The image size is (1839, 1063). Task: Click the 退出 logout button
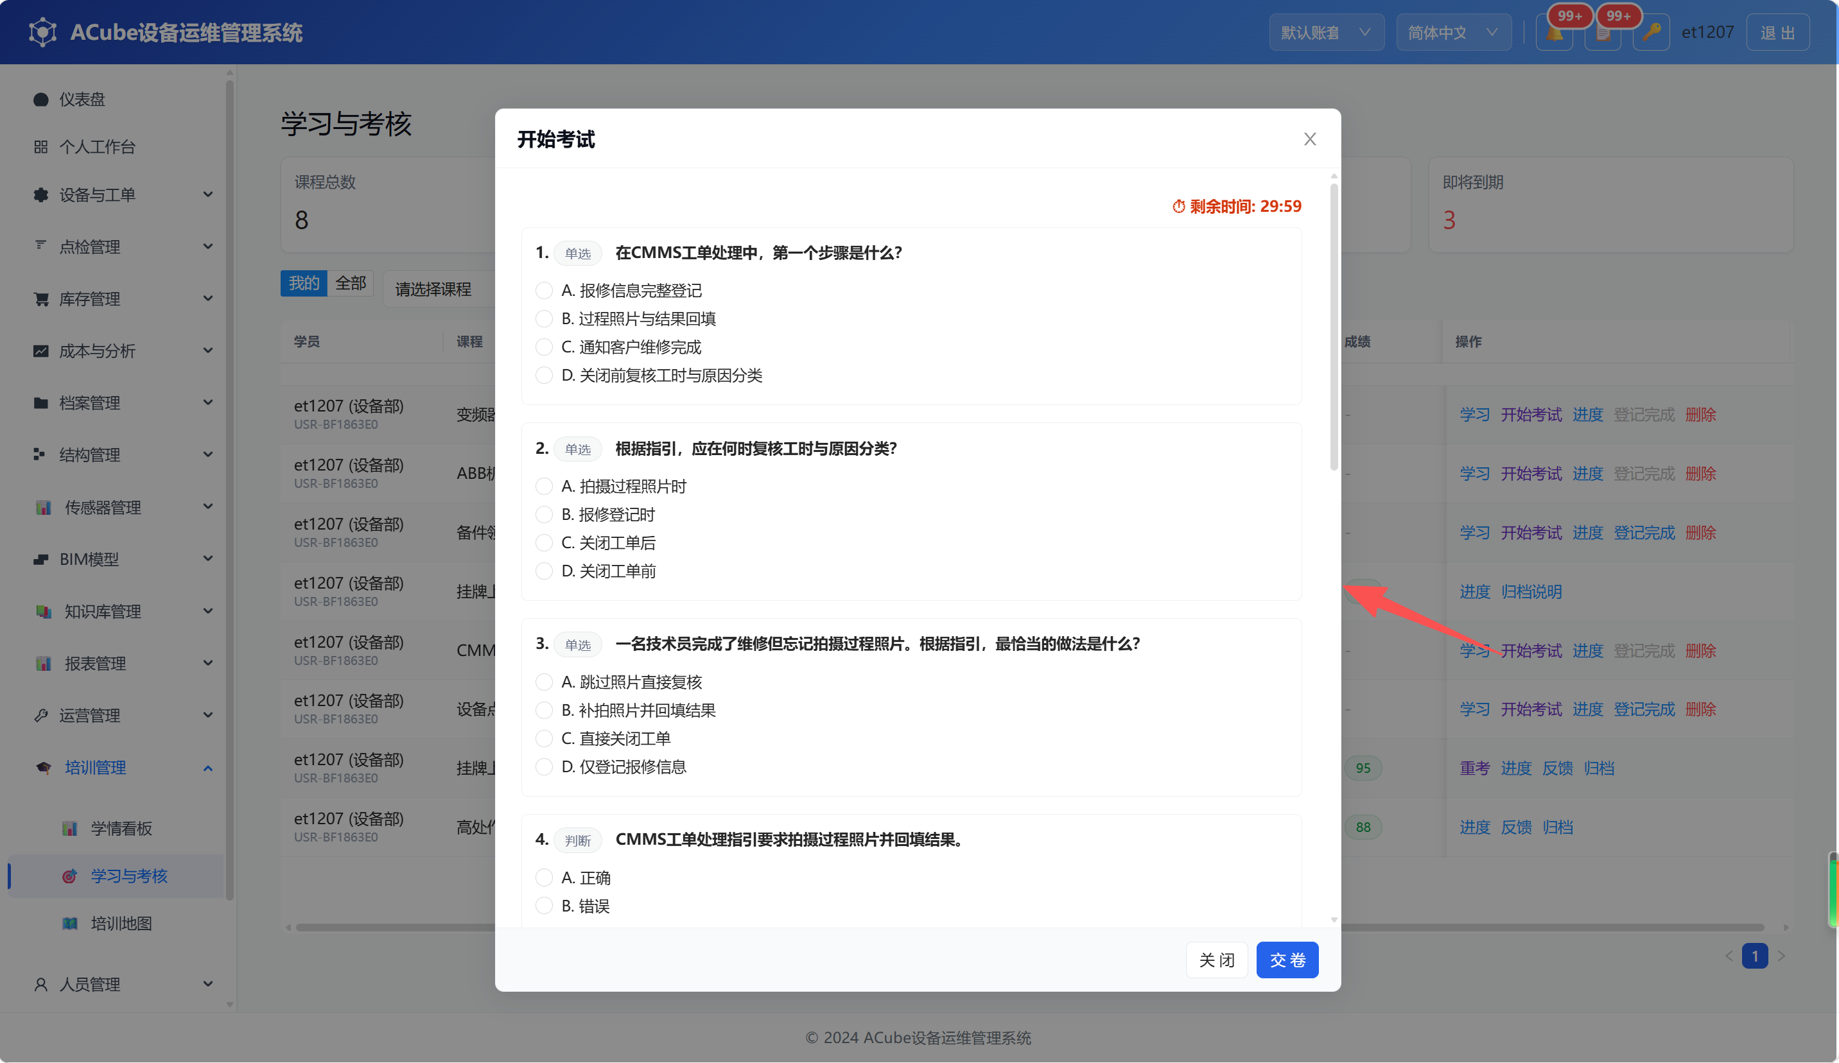[1778, 33]
